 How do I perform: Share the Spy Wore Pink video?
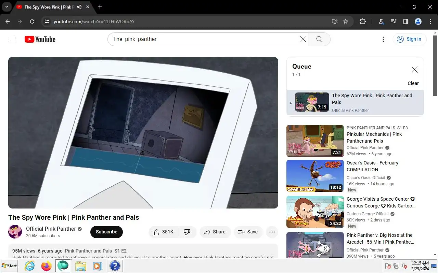[x=215, y=232]
